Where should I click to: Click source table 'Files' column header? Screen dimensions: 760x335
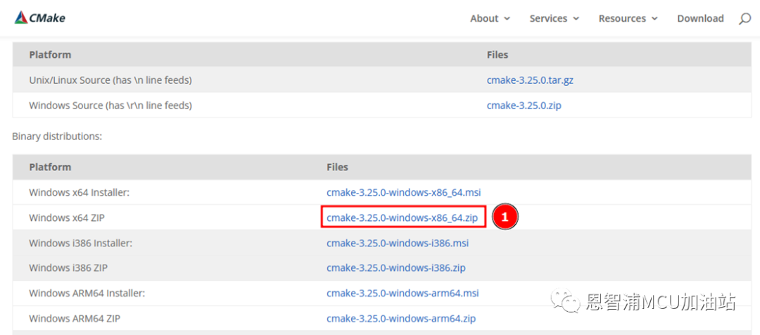click(x=498, y=54)
